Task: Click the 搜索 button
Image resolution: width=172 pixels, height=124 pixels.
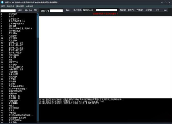Action: [x=20, y=10]
